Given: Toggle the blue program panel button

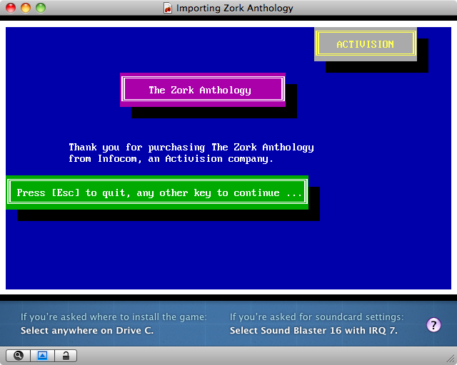Looking at the screenshot, I should click(x=42, y=356).
